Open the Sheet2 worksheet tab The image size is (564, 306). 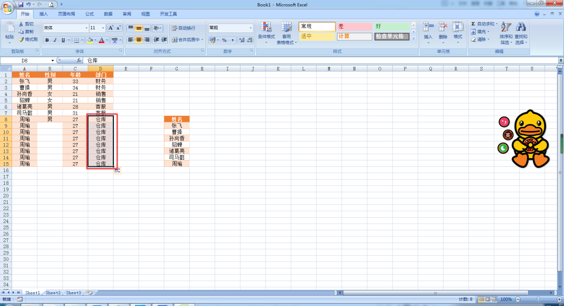tap(53, 293)
